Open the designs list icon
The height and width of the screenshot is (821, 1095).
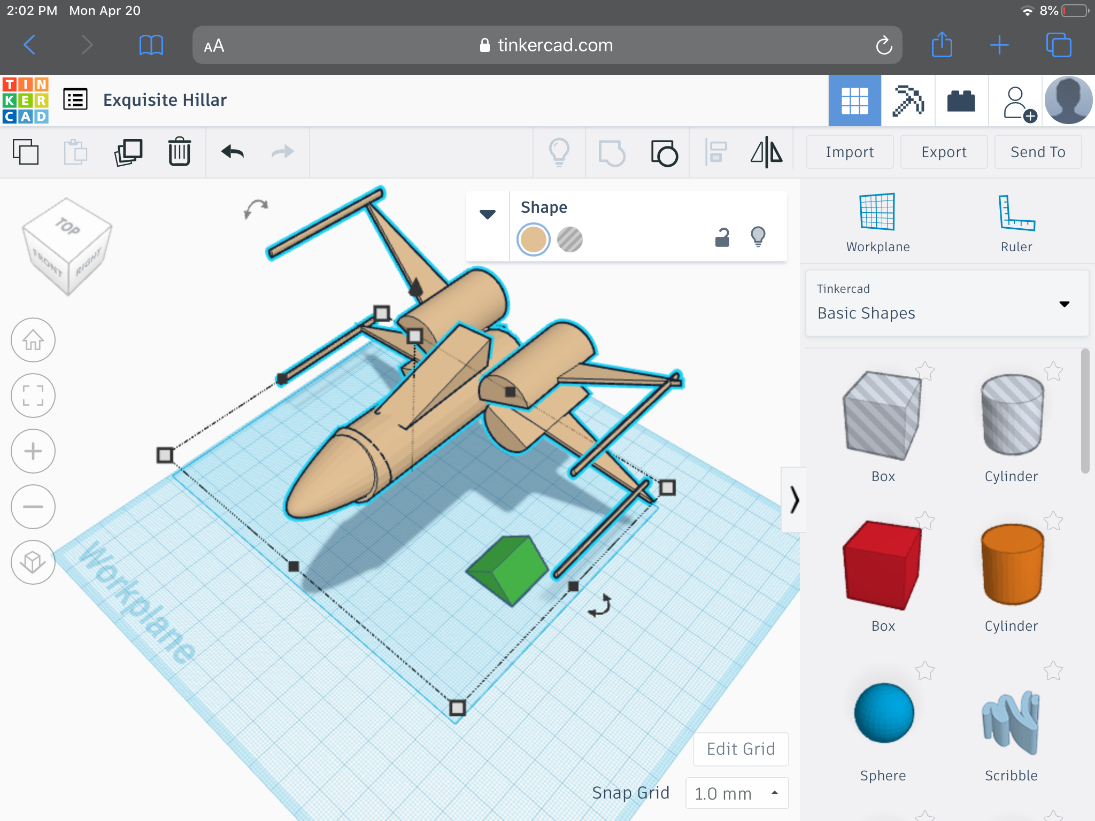pyautogui.click(x=75, y=99)
